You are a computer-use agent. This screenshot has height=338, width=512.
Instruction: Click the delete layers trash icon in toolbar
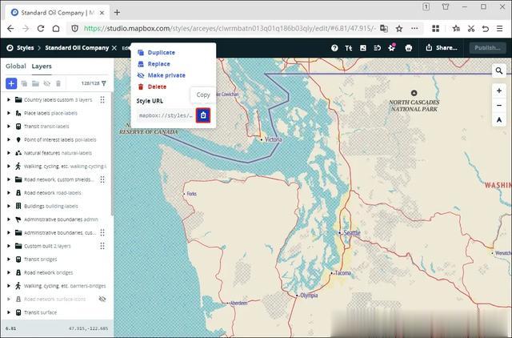pyautogui.click(x=58, y=83)
